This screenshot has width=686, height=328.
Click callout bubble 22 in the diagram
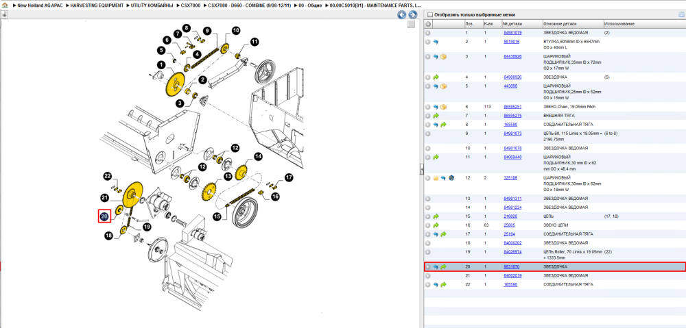(x=108, y=176)
